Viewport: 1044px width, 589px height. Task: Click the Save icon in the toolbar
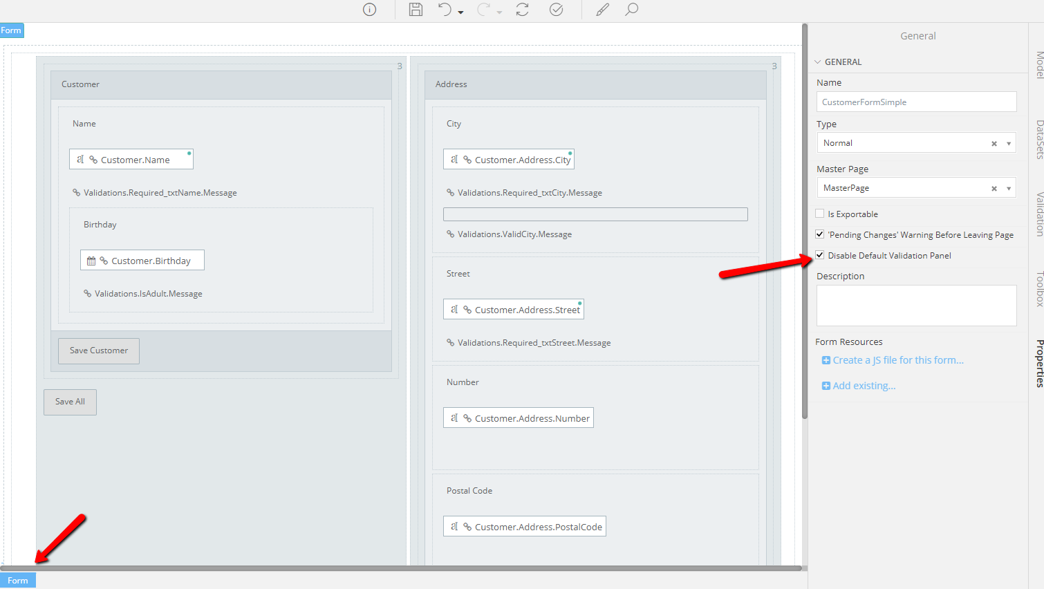(x=416, y=10)
